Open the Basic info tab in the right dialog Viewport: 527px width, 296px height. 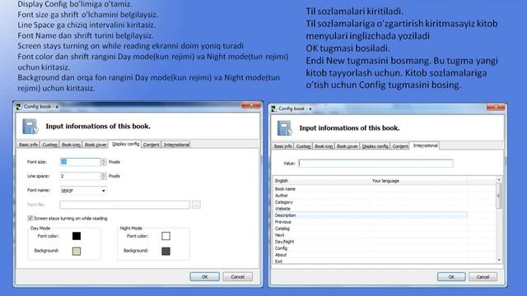tap(282, 146)
